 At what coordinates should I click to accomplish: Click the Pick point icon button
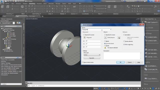pos(84,37)
